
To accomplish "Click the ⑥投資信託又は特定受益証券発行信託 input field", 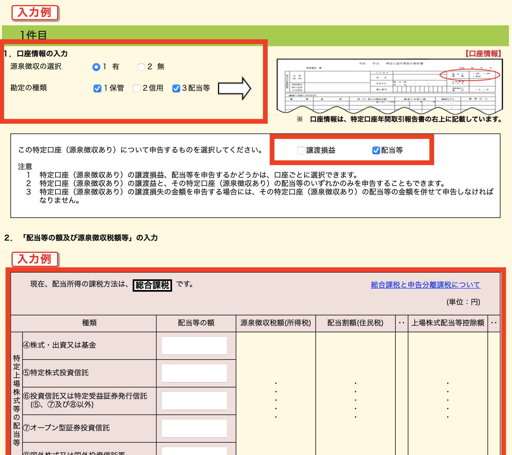I will pos(194,401).
